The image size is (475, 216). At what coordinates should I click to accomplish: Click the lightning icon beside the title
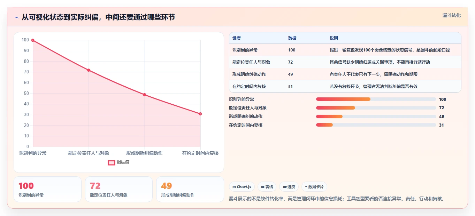pyautogui.click(x=17, y=17)
